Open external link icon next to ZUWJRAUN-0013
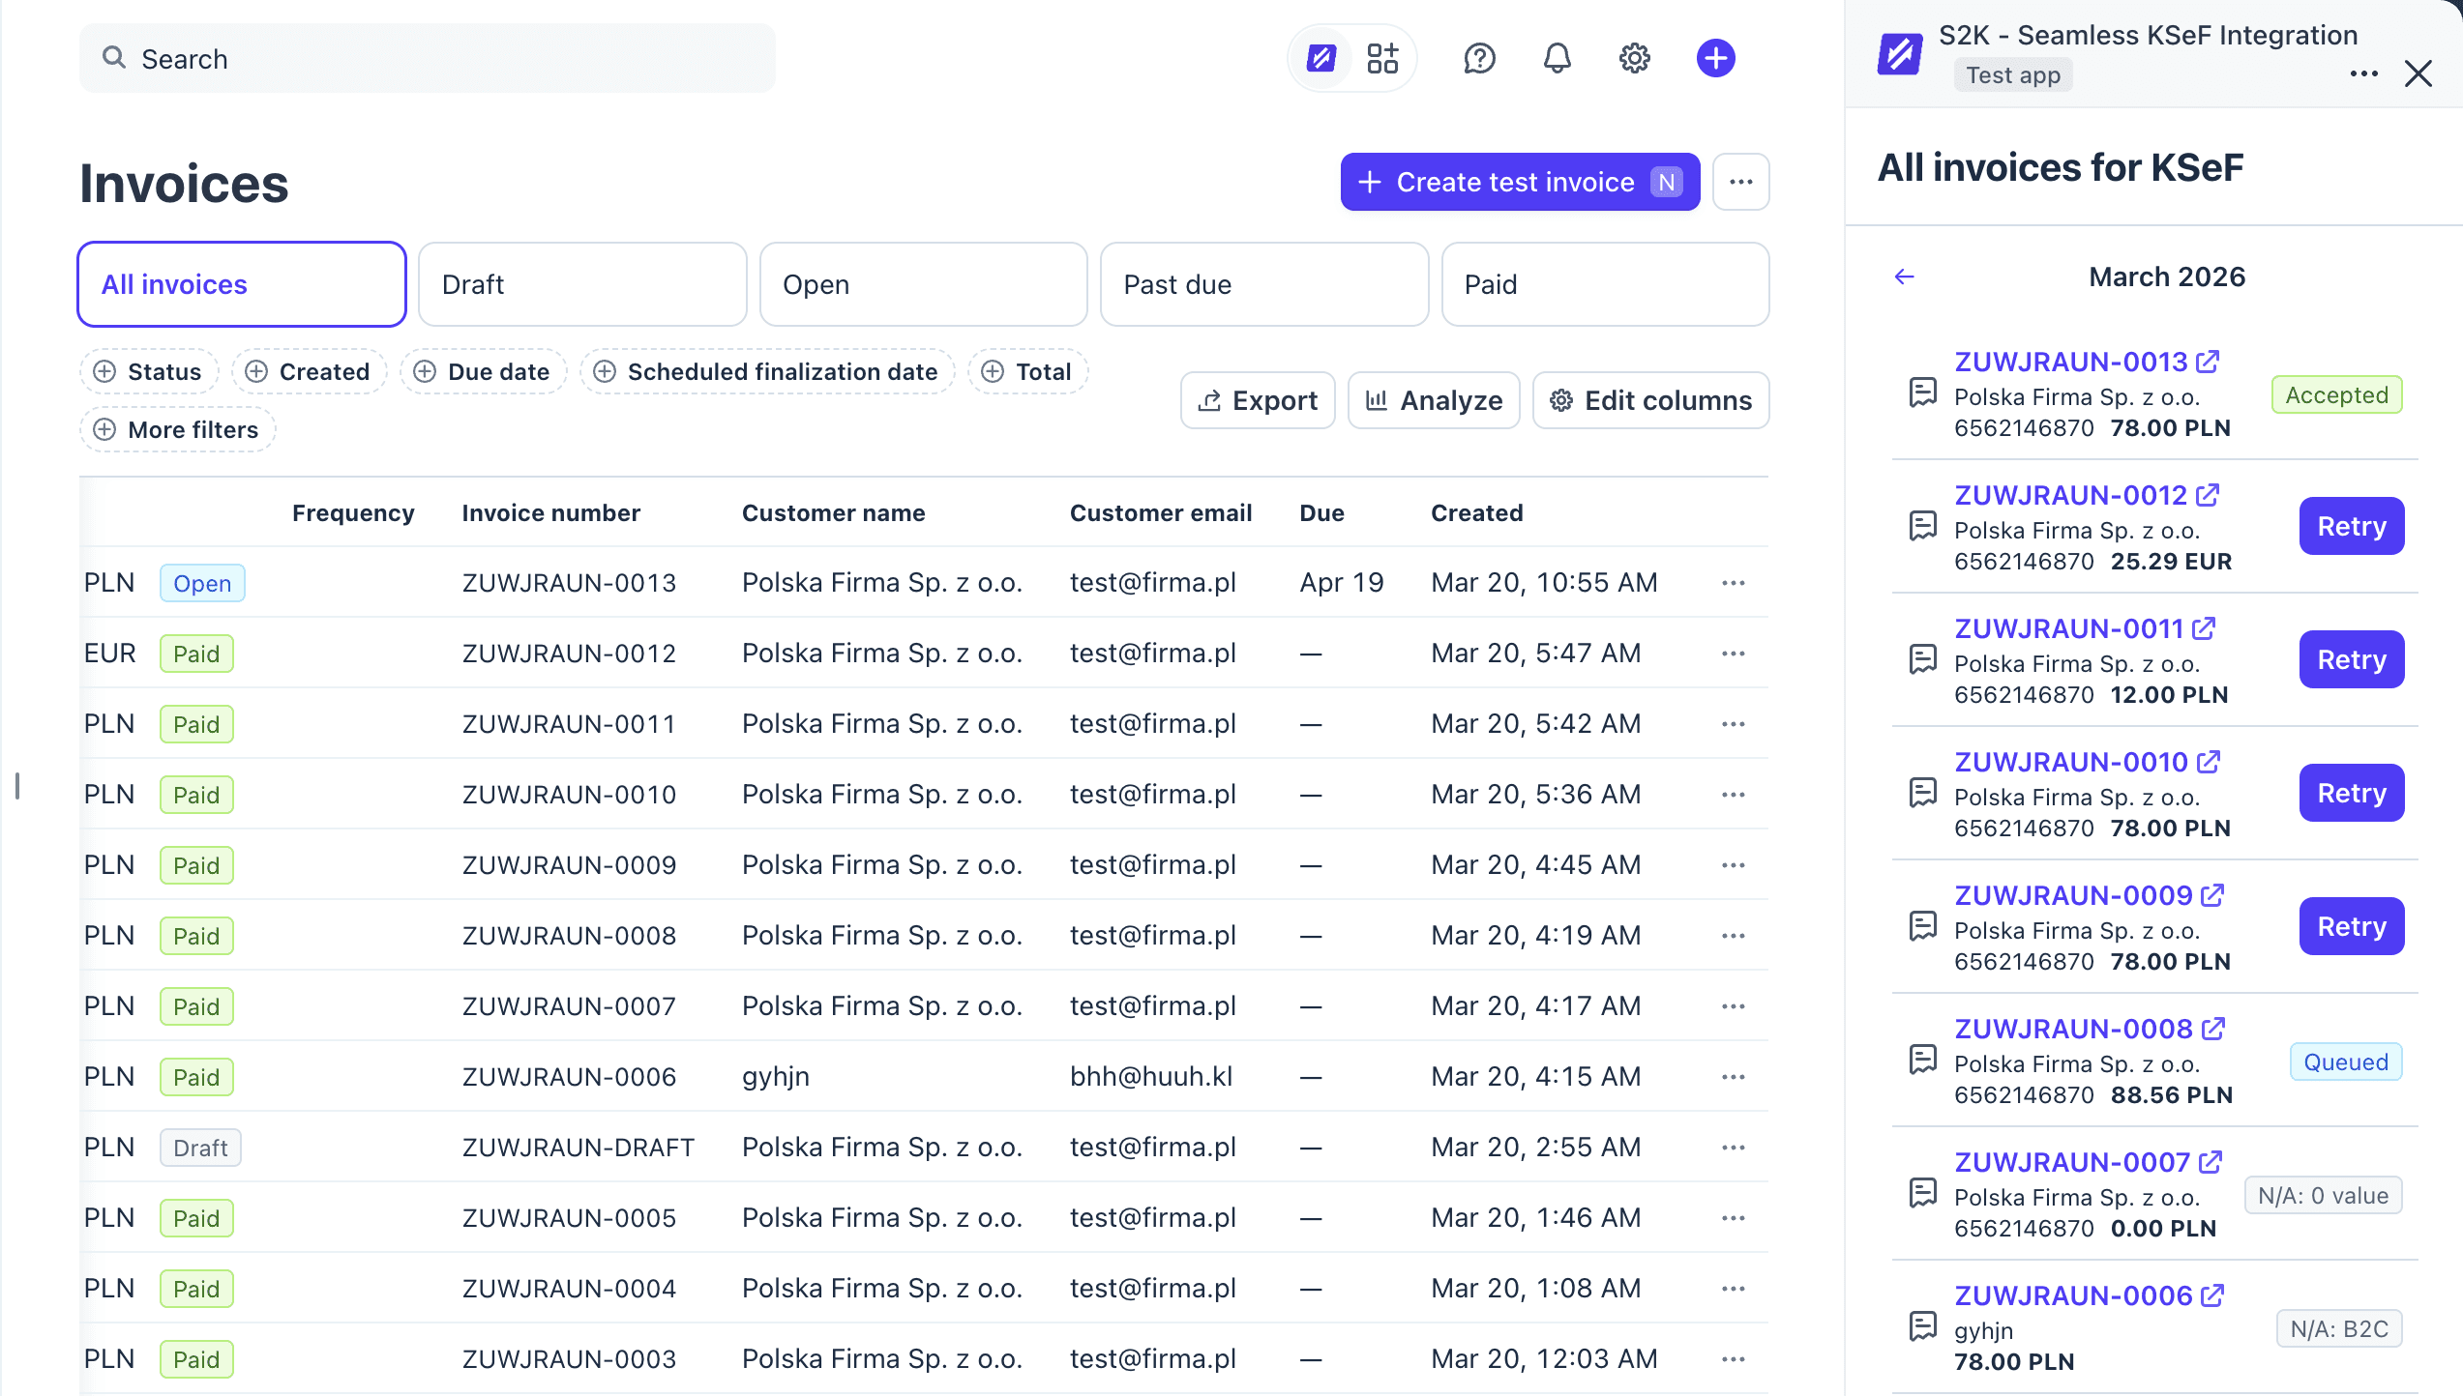 click(x=2208, y=362)
